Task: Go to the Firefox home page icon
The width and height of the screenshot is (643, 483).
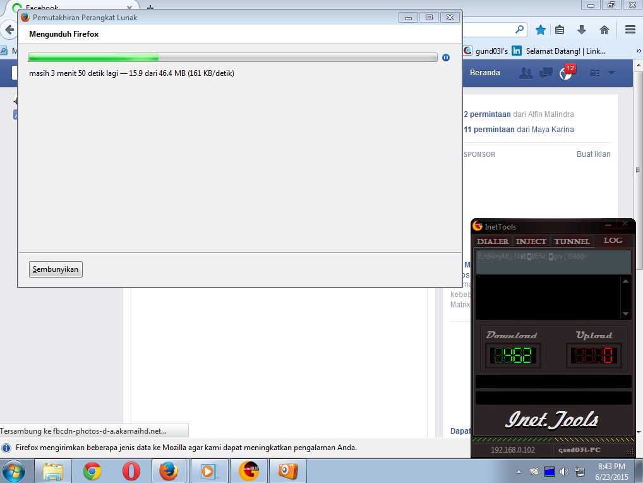Action: click(604, 30)
